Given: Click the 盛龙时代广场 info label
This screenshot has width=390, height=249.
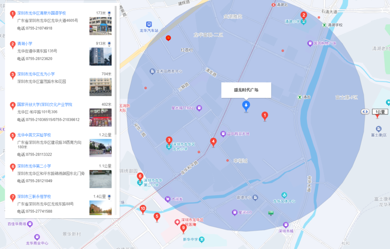Looking at the screenshot, I should [x=246, y=90].
